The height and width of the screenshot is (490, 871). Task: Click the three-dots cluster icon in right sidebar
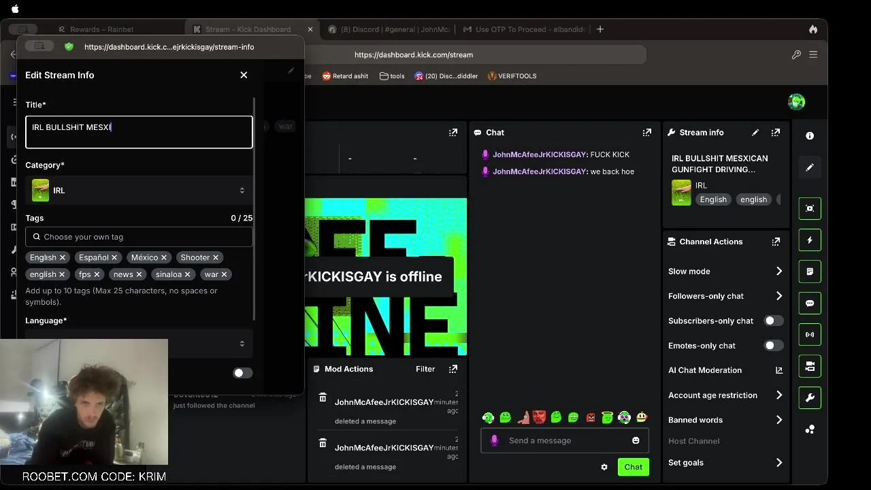(810, 429)
